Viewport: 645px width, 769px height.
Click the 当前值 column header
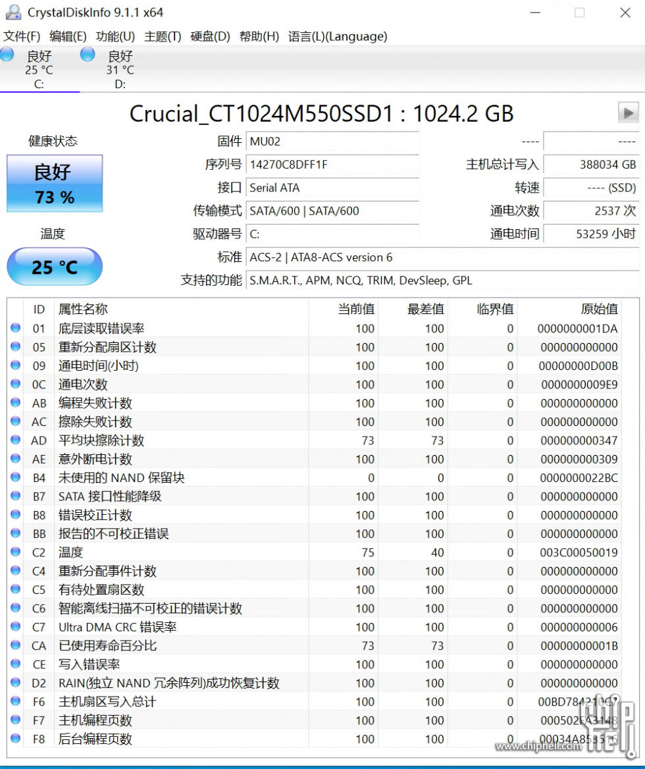[x=344, y=309]
